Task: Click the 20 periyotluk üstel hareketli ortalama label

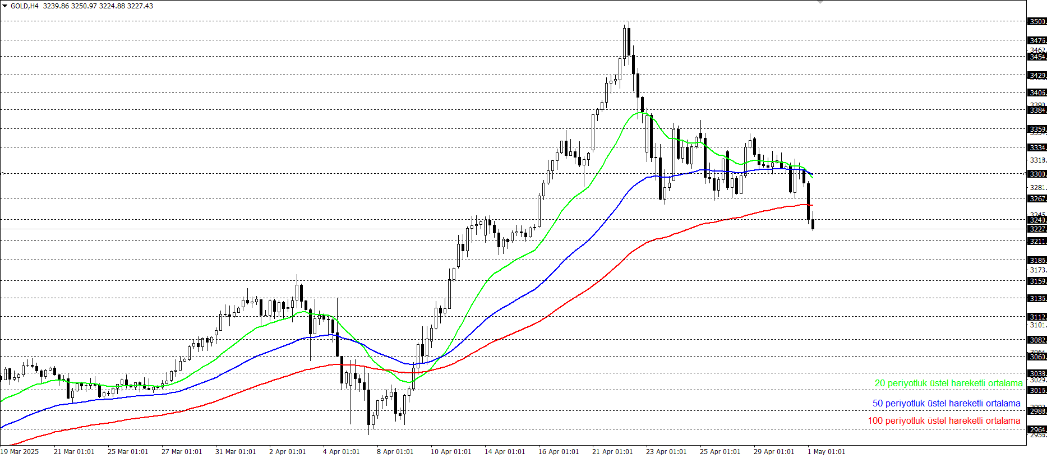Action: [949, 383]
